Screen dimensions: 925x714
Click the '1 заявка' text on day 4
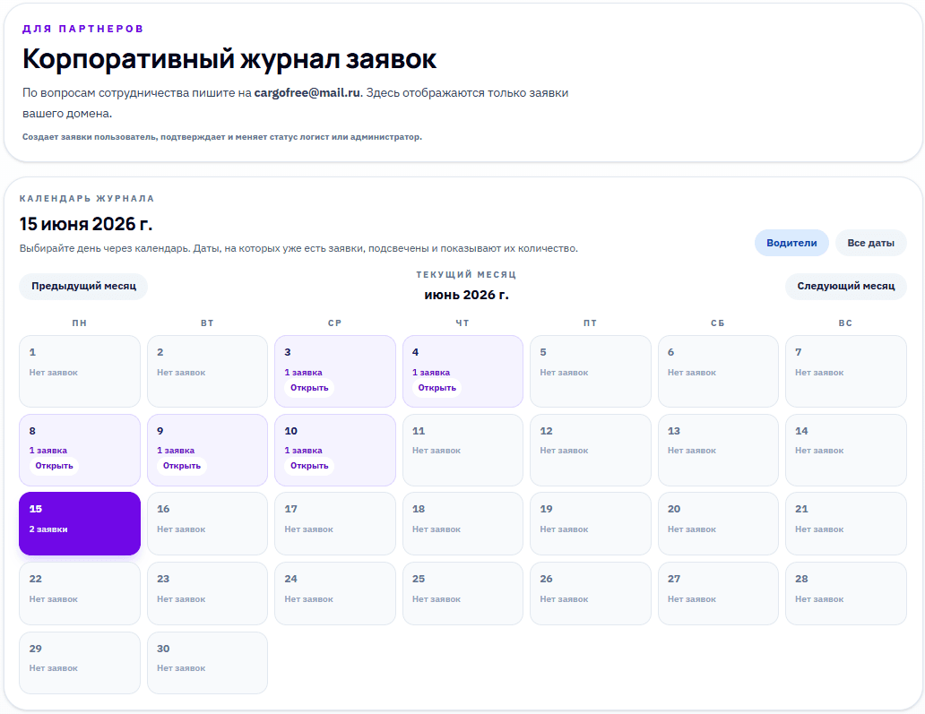click(431, 373)
